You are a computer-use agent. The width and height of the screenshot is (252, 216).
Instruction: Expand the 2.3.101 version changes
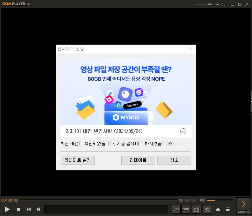[183, 131]
